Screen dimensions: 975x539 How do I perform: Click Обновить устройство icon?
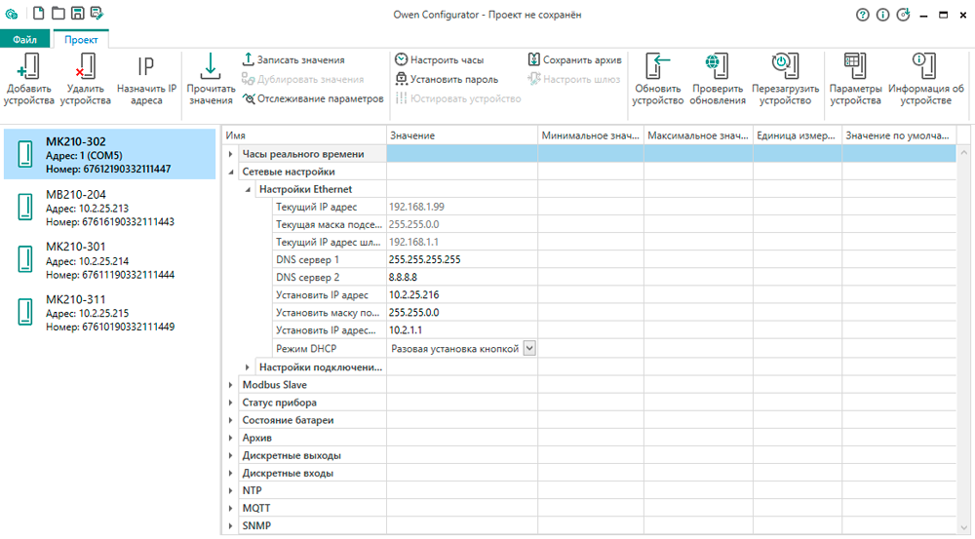point(657,66)
